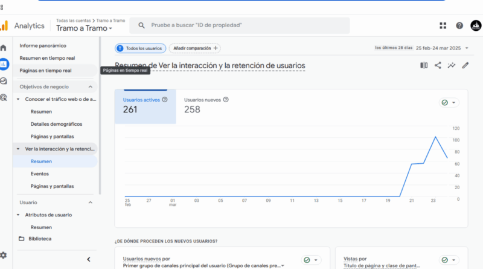Open the Advertising icon in left rail
This screenshot has width=483, height=269.
[x=4, y=97]
